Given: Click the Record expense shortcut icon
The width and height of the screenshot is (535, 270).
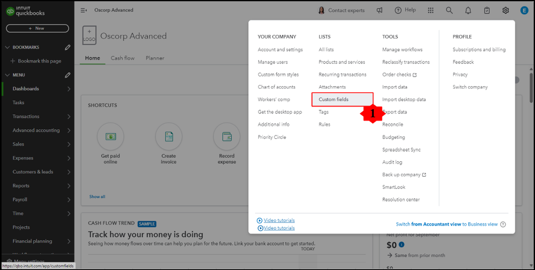Looking at the screenshot, I should point(227,137).
